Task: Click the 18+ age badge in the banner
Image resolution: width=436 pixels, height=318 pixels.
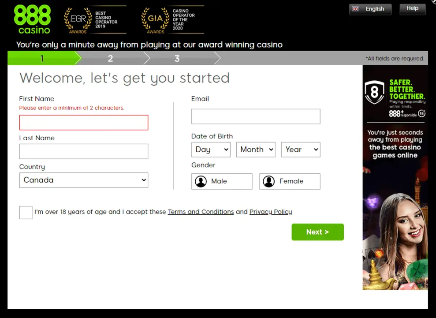Action: click(422, 113)
